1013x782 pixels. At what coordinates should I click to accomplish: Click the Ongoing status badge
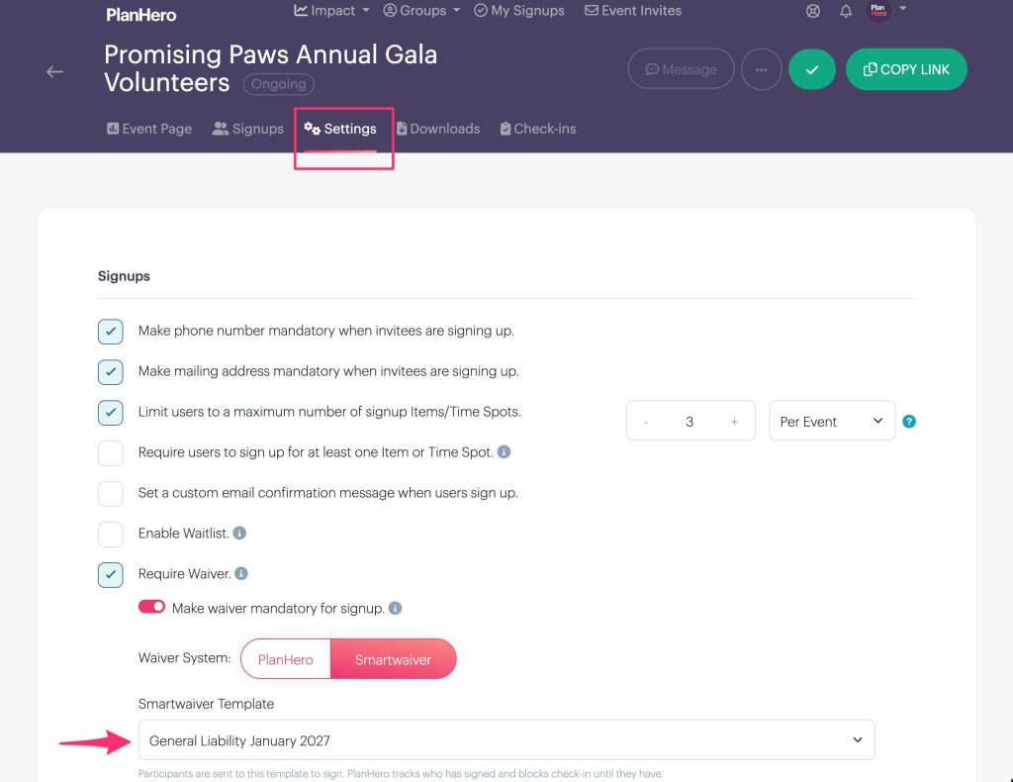click(x=278, y=84)
